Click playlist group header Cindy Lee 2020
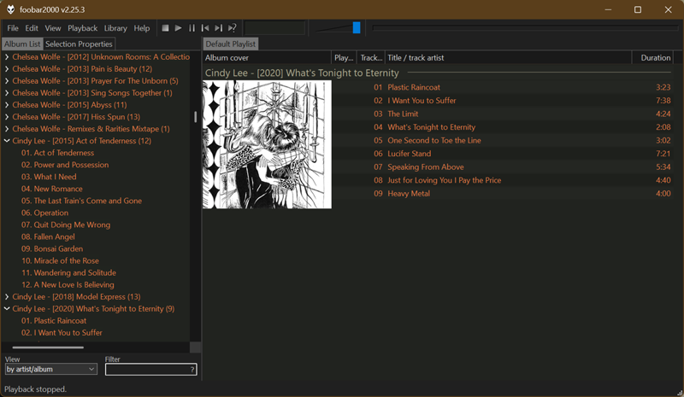The width and height of the screenshot is (684, 397). click(302, 73)
